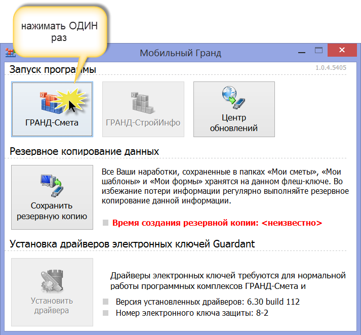Click the gray square beside driver version
The height and width of the screenshot is (335, 361).
point(105,302)
